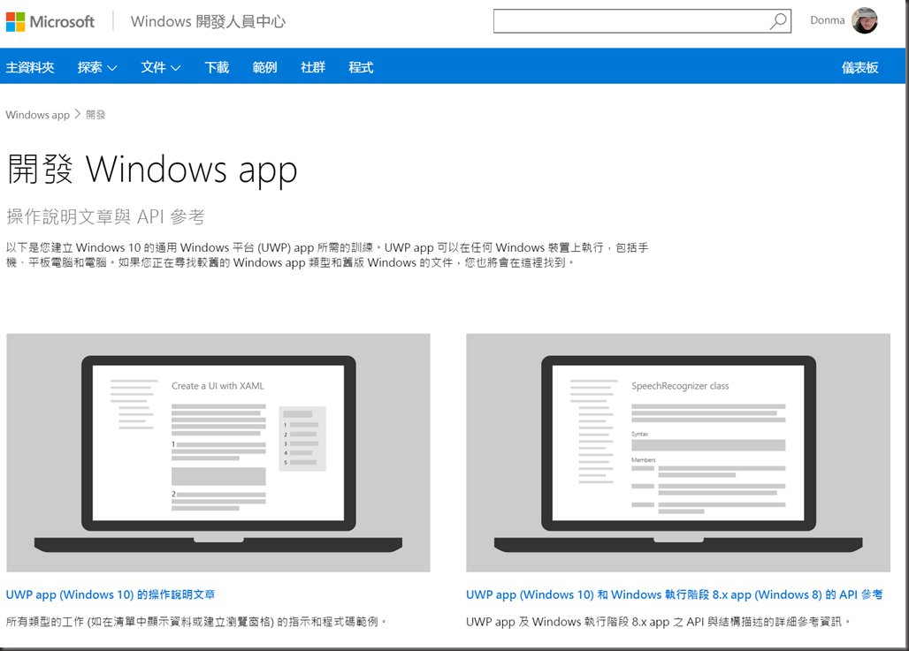Expand the 探索 dropdown menu
The width and height of the screenshot is (909, 651).
(97, 67)
